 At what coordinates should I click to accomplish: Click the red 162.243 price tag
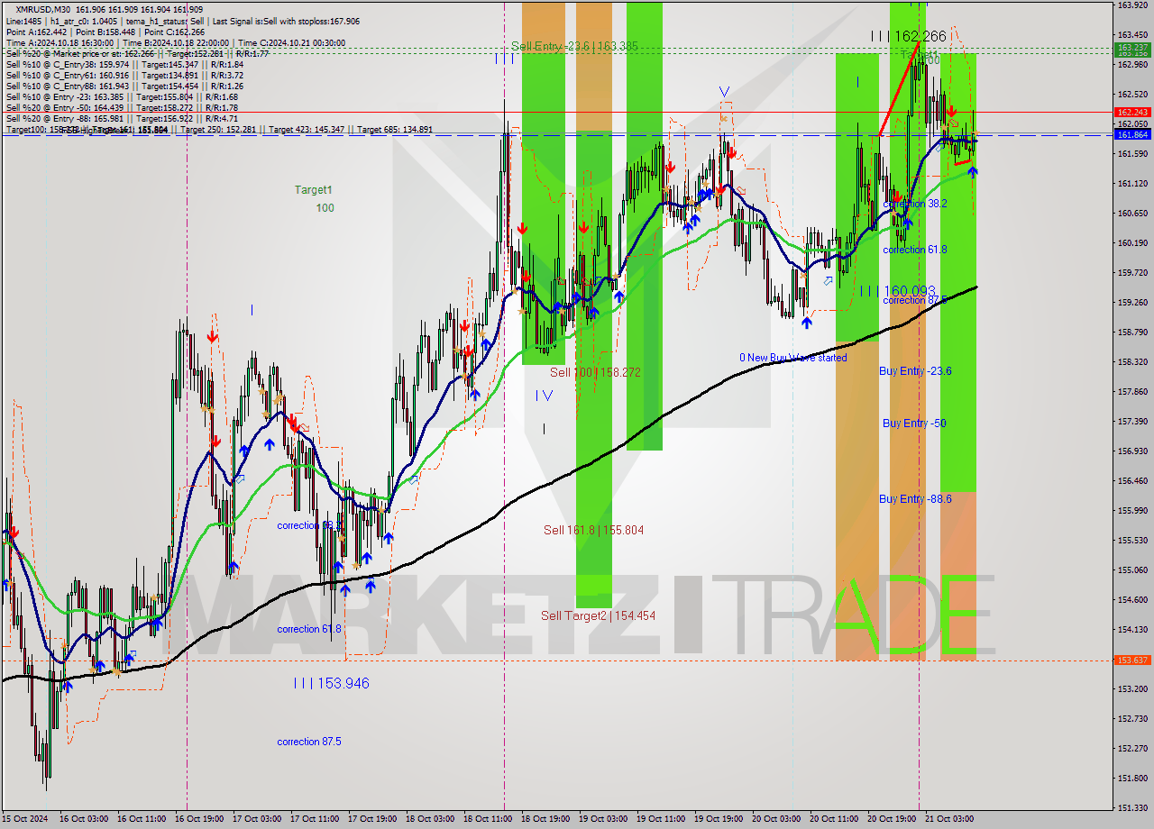(1132, 113)
